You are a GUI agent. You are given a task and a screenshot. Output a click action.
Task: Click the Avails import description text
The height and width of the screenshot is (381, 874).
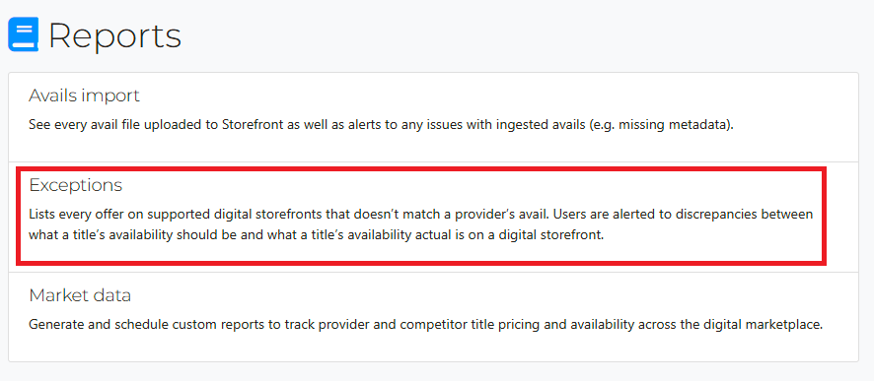click(x=381, y=125)
